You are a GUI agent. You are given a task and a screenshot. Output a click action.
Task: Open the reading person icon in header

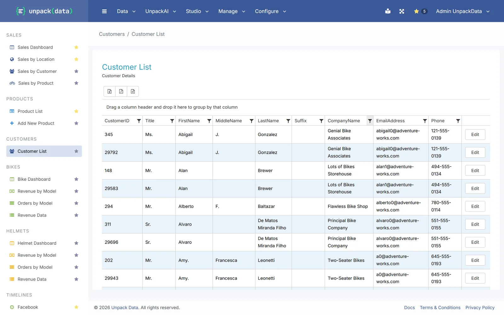coord(388,11)
